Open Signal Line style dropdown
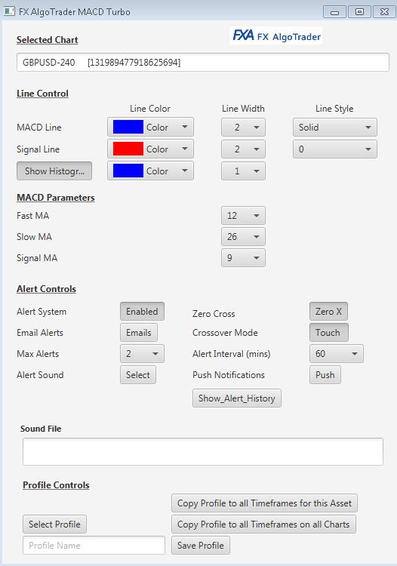 [335, 149]
